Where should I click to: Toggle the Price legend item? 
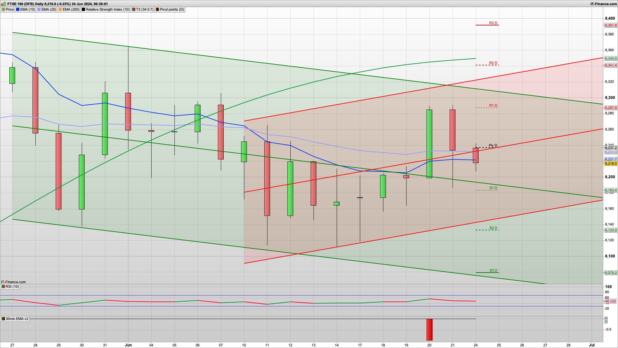pos(8,9)
